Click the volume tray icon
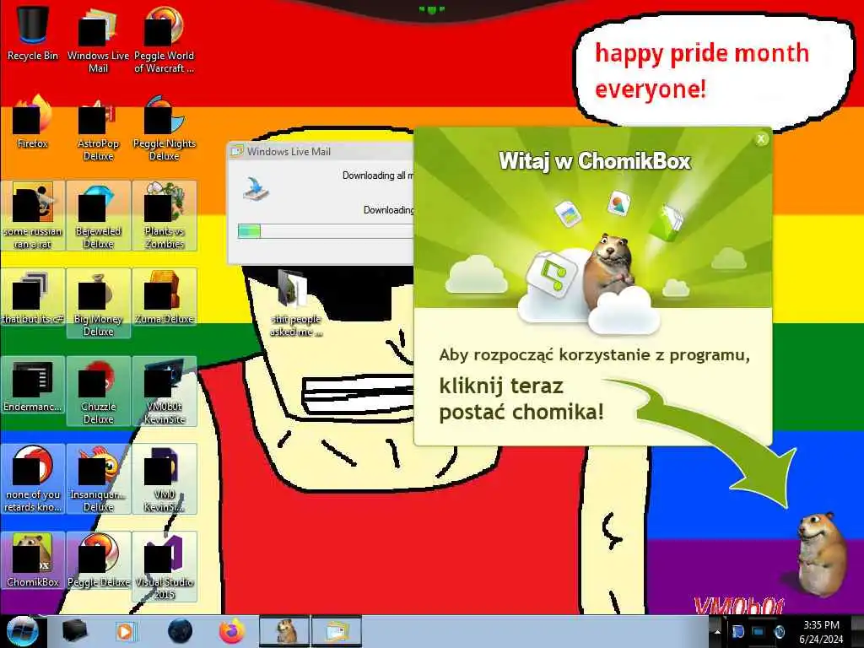This screenshot has width=864, height=648. tap(779, 631)
